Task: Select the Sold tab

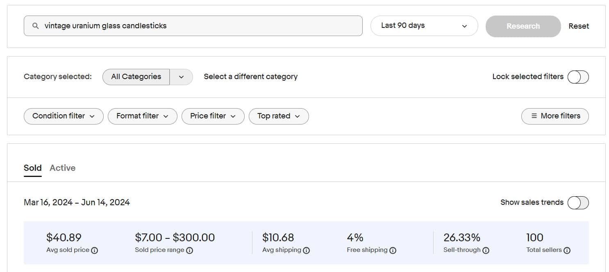Action: click(x=32, y=168)
